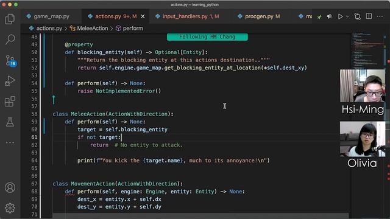This screenshot has height=219, width=390.
Task: Click 'if not target:' on line 61
Action: [x=99, y=137]
